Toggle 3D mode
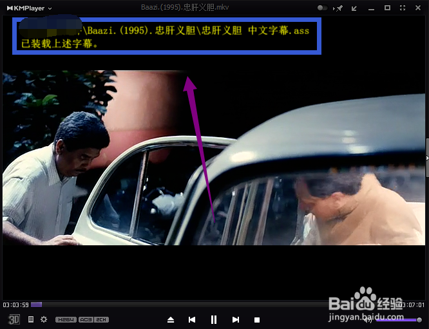429x329 pixels. point(14,319)
